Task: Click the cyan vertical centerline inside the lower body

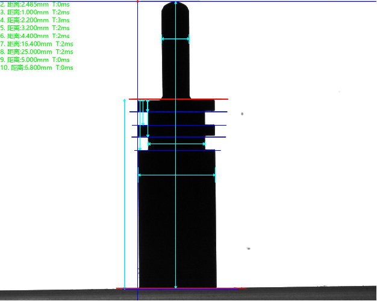Action: [x=175, y=228]
